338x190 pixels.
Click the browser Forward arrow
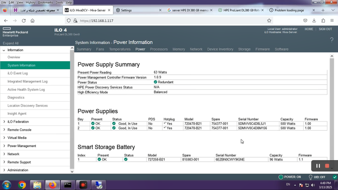point(15,21)
